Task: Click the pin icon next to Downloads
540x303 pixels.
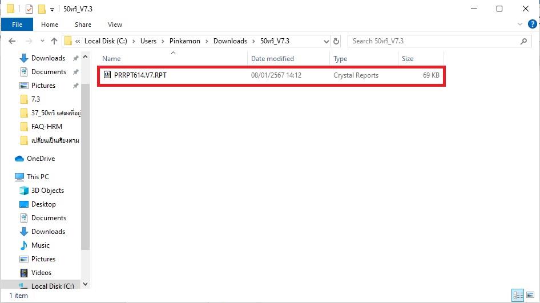Action: coord(75,58)
